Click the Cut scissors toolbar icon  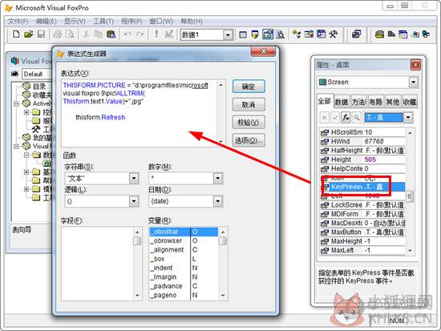coord(86,34)
